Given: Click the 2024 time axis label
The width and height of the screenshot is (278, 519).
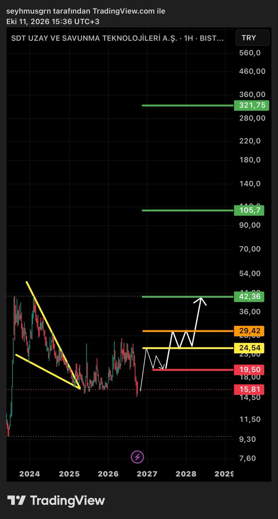Looking at the screenshot, I should click(x=29, y=474).
